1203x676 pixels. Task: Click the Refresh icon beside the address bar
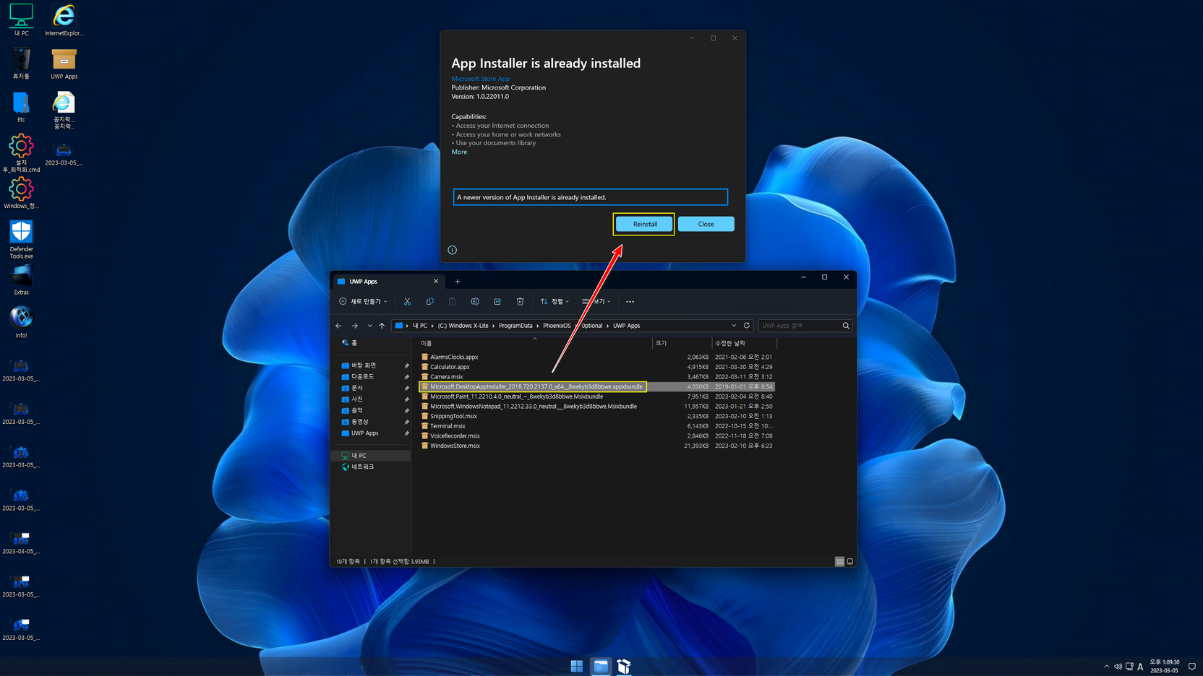point(747,326)
